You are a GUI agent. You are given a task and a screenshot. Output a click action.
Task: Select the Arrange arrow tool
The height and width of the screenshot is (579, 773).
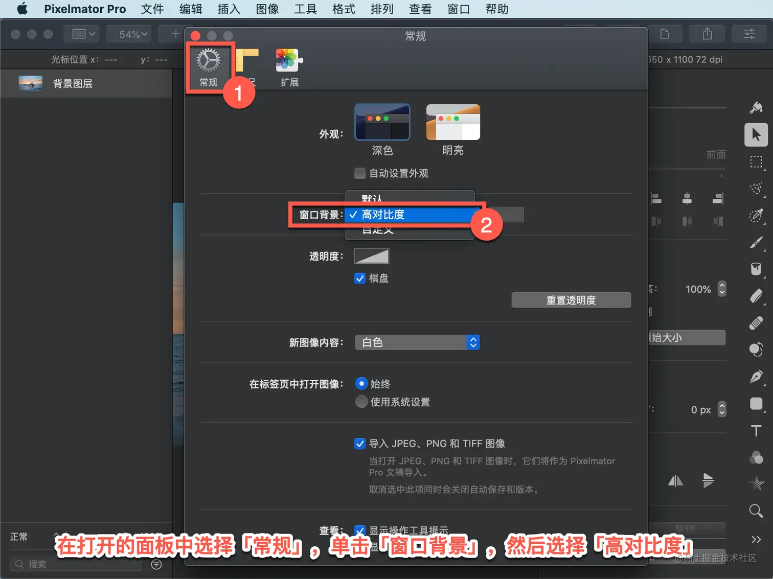(756, 135)
